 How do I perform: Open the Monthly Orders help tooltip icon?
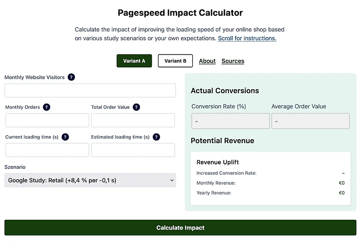46,107
